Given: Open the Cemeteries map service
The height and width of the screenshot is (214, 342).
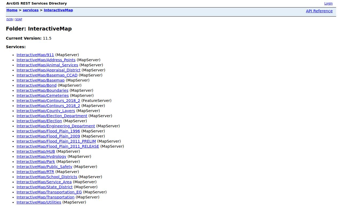Looking at the screenshot, I should pyautogui.click(x=43, y=95).
